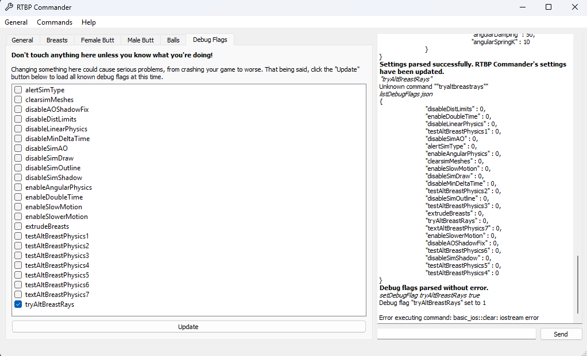The image size is (587, 356).
Task: Check the enableSlowMotion flag
Action: [18, 206]
